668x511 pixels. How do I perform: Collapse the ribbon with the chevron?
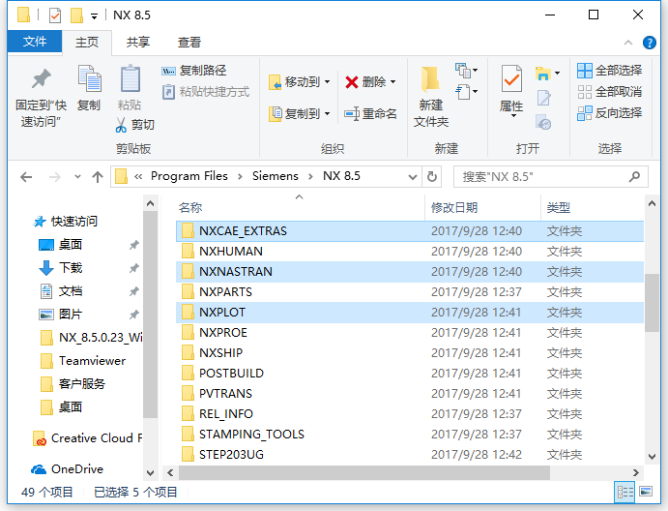click(x=628, y=43)
